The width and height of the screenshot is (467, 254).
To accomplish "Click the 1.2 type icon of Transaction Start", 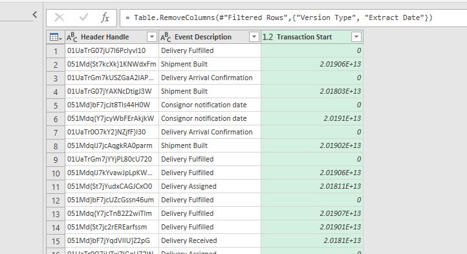I will tap(267, 37).
